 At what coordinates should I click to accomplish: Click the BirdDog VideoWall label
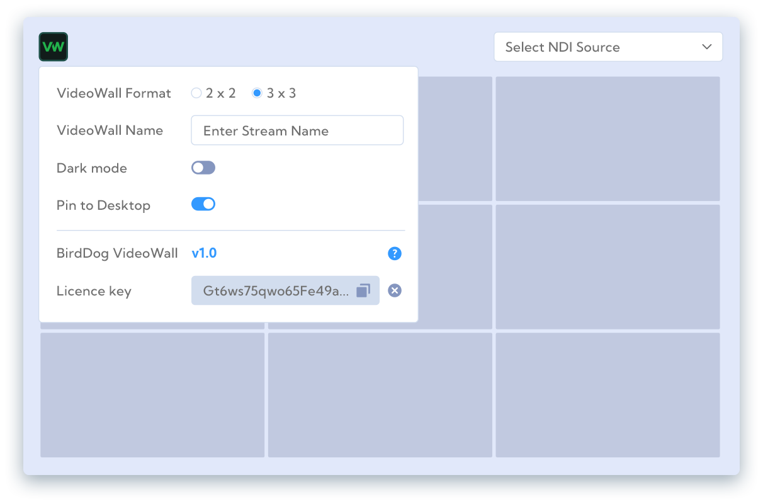tap(117, 253)
